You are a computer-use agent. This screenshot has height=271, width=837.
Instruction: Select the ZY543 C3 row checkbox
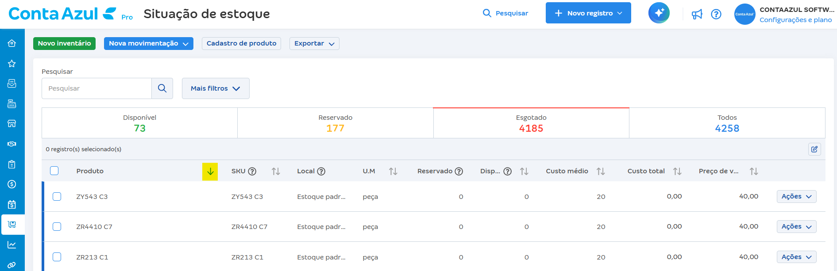pos(57,196)
